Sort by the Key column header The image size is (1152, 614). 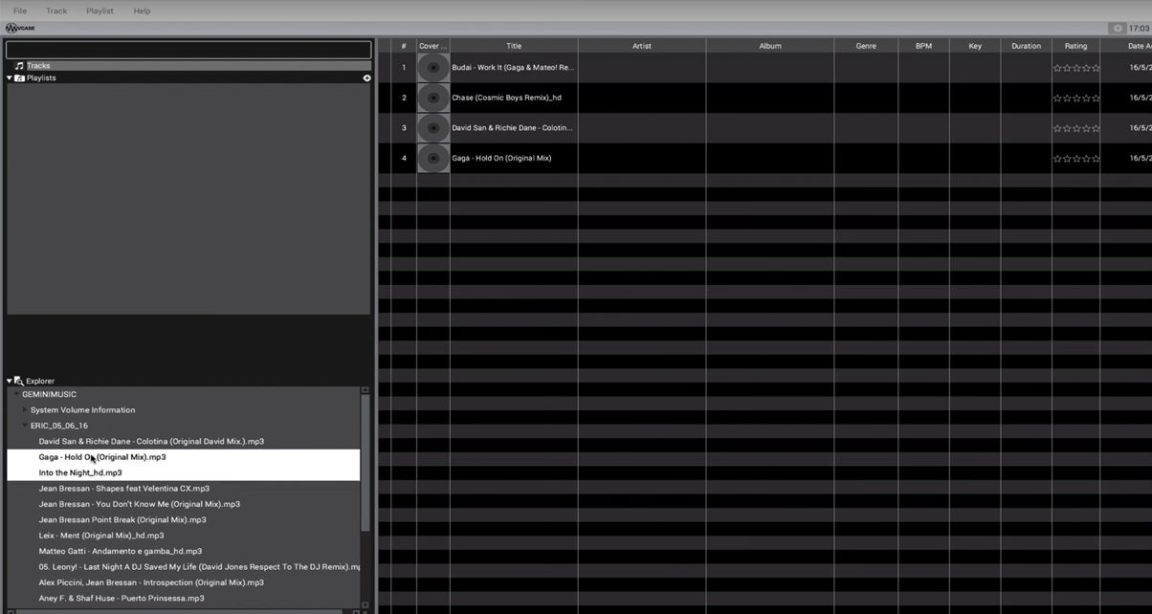click(975, 46)
